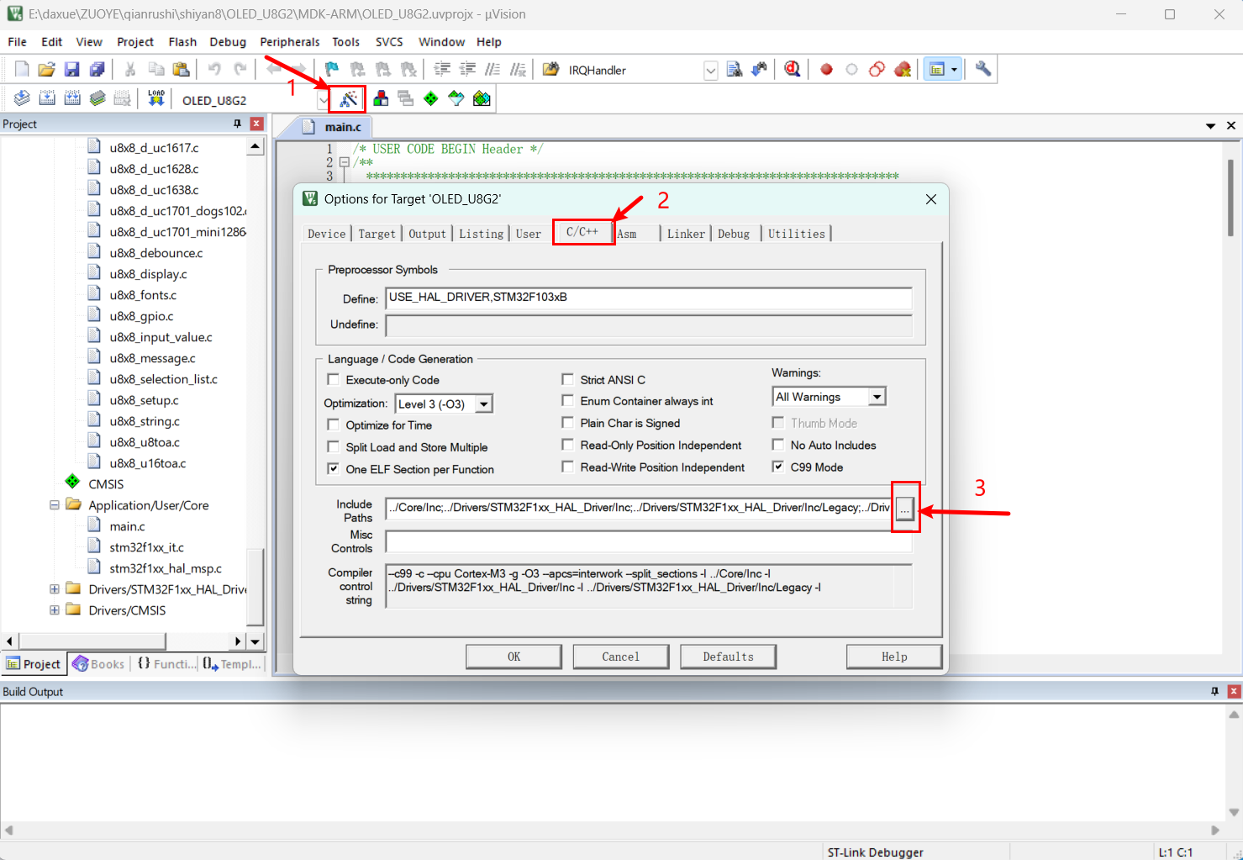Expand the IRQHandler search dropdown

711,71
